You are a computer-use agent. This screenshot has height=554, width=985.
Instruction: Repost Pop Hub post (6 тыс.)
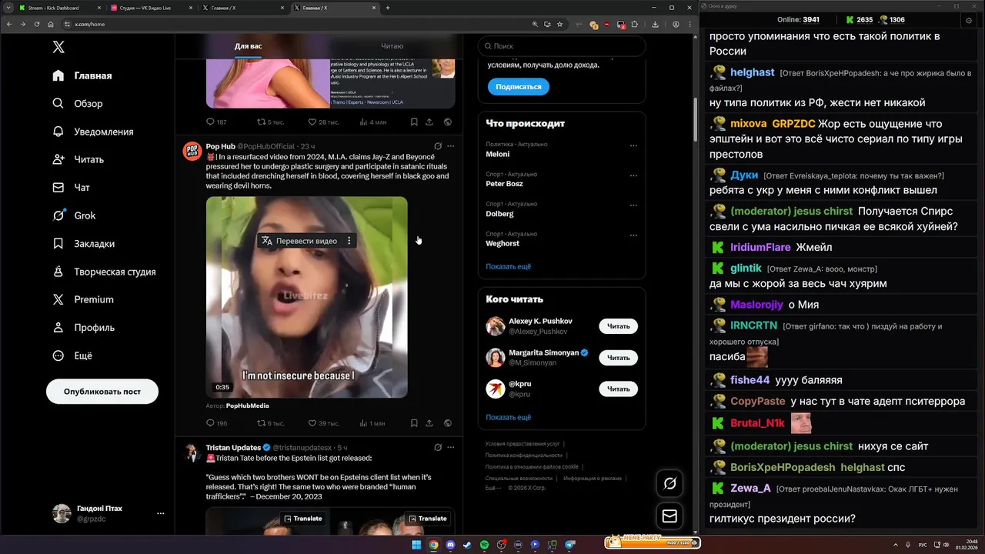pyautogui.click(x=270, y=423)
